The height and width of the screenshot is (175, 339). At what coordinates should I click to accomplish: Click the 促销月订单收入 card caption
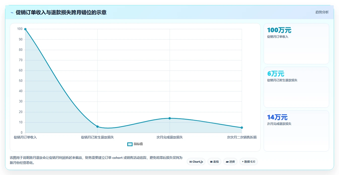(x=278, y=37)
